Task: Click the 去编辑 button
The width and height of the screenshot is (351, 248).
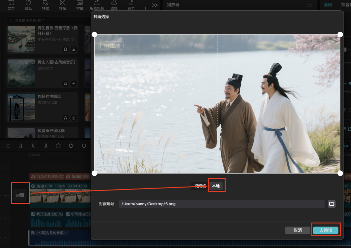Action: coord(326,230)
